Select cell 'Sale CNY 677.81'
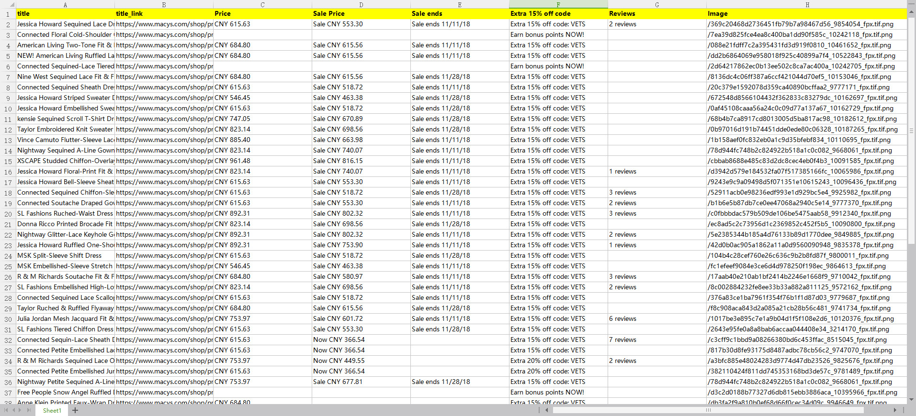 (361, 382)
